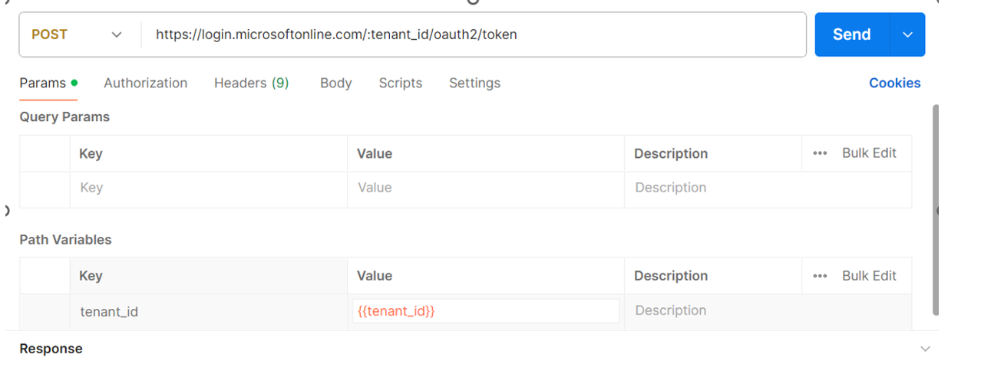The width and height of the screenshot is (981, 374).
Task: Open the Body tab
Action: (x=335, y=83)
